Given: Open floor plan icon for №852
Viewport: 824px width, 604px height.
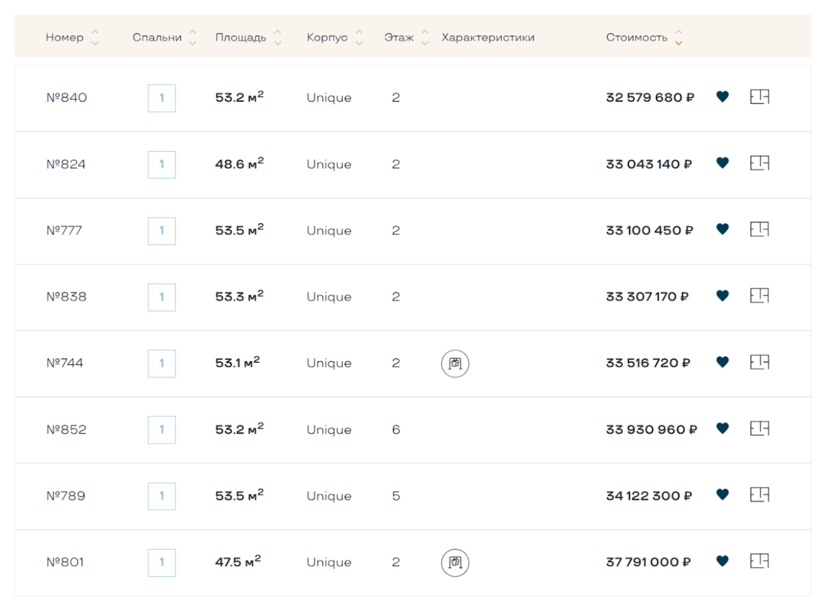Looking at the screenshot, I should point(759,428).
